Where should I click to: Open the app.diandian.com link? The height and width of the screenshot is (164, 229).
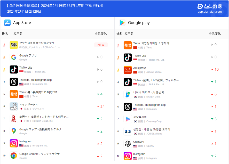pos(210,12)
